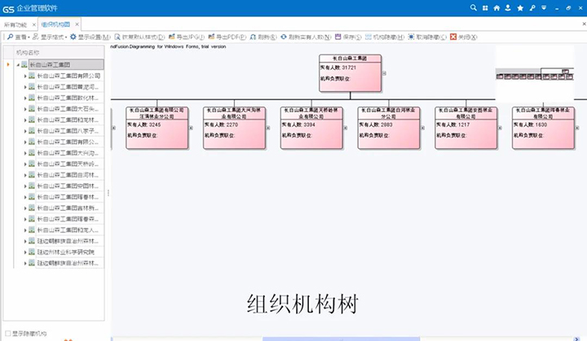Open the user profile icon in title bar
The image size is (587, 341).
[508, 7]
